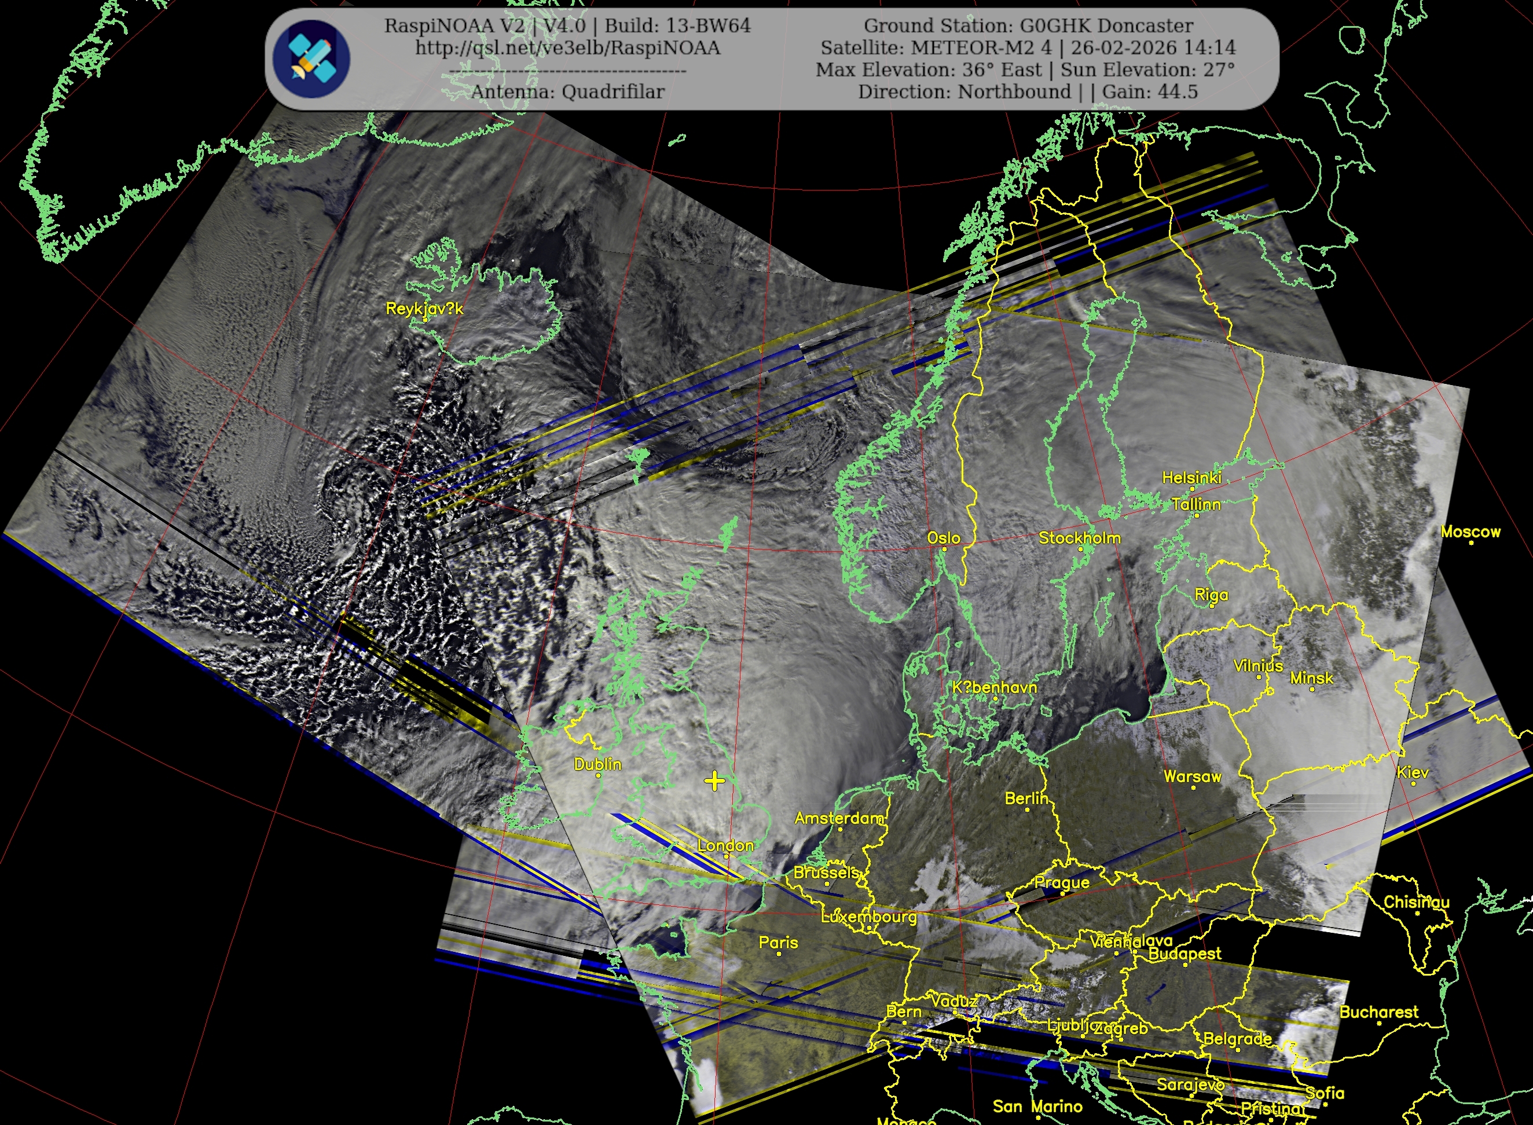Click the Bucharest city label
This screenshot has width=1533, height=1125.
coord(1378,1012)
